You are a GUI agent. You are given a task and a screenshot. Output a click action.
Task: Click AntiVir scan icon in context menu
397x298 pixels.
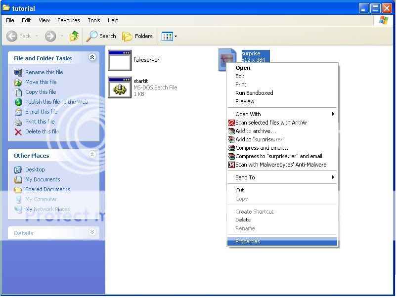click(x=231, y=123)
